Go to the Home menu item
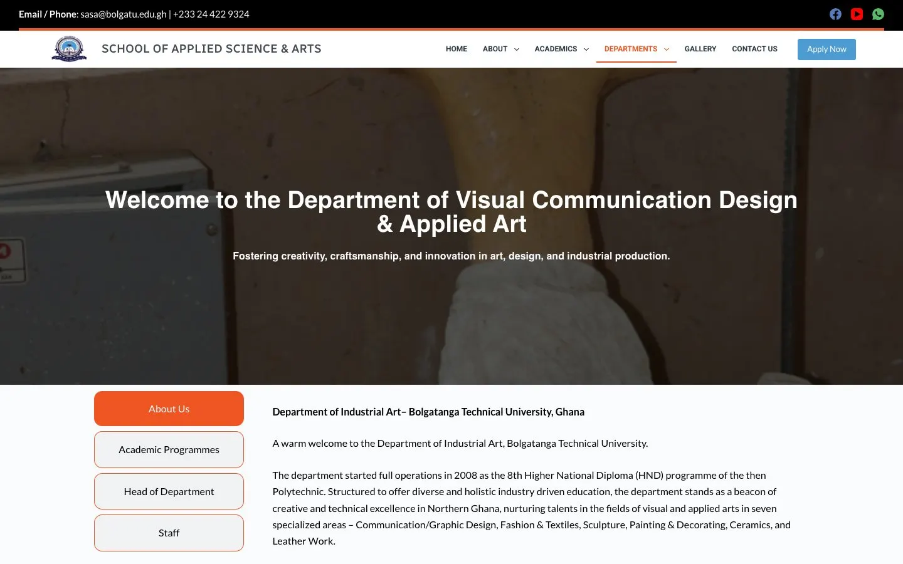The height and width of the screenshot is (564, 903). (457, 49)
